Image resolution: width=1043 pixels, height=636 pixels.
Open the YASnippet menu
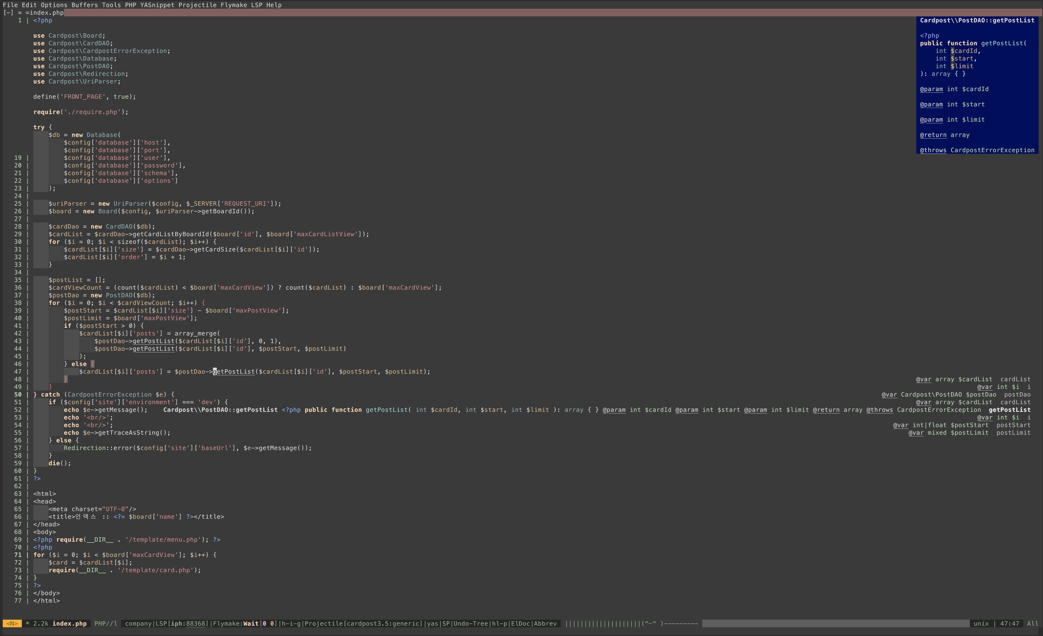157,5
